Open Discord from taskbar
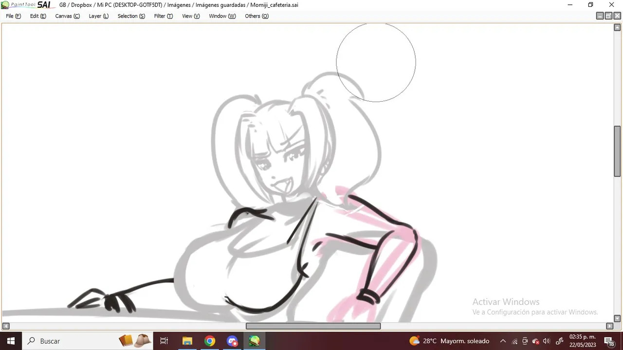623x350 pixels. coord(232,341)
